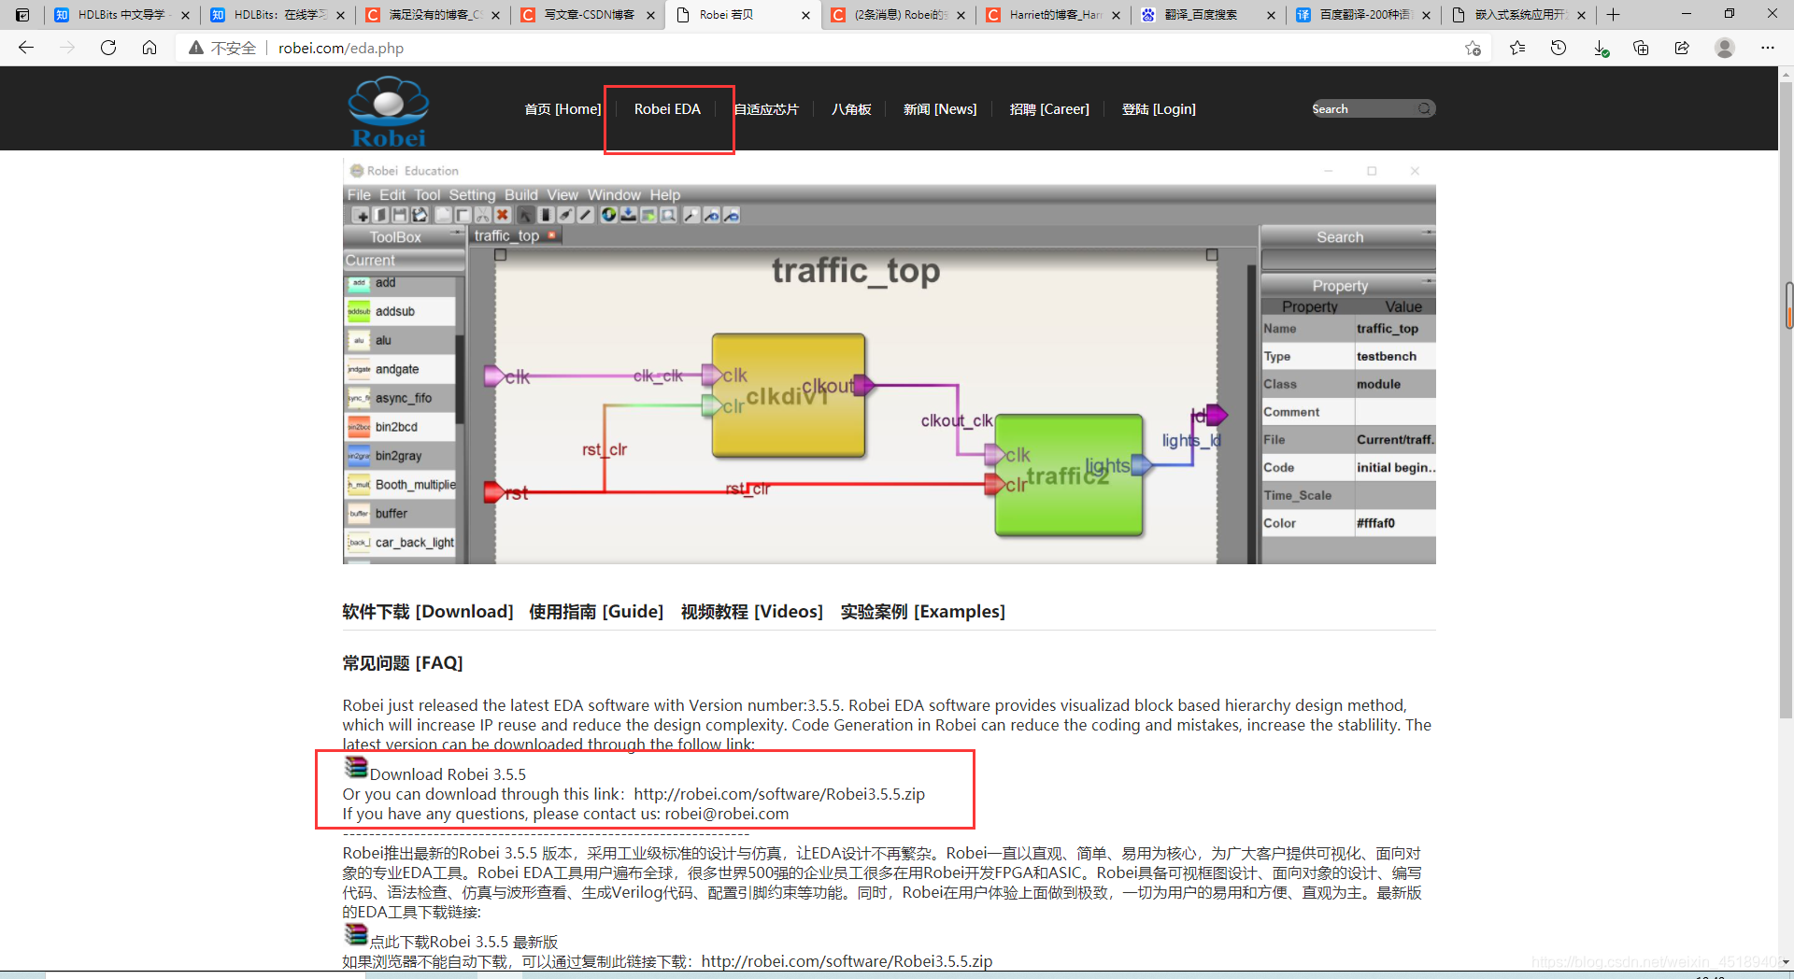
Task: Switch to the 翻译_百度搜索 tab
Action: point(1208,15)
